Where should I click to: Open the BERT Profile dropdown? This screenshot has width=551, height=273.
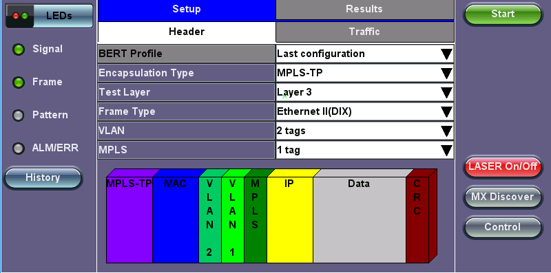(x=365, y=54)
